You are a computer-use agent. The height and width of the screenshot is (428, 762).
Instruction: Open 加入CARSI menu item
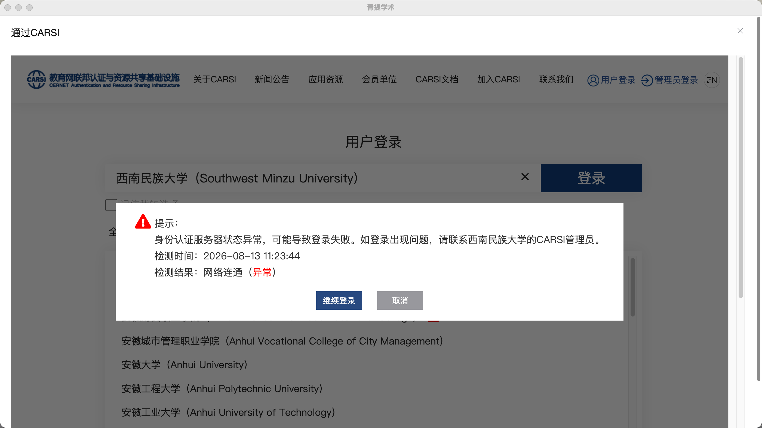(499, 79)
